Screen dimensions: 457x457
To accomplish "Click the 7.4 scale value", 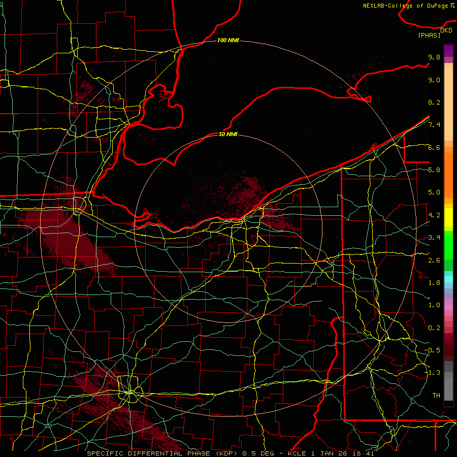I will 434,125.
